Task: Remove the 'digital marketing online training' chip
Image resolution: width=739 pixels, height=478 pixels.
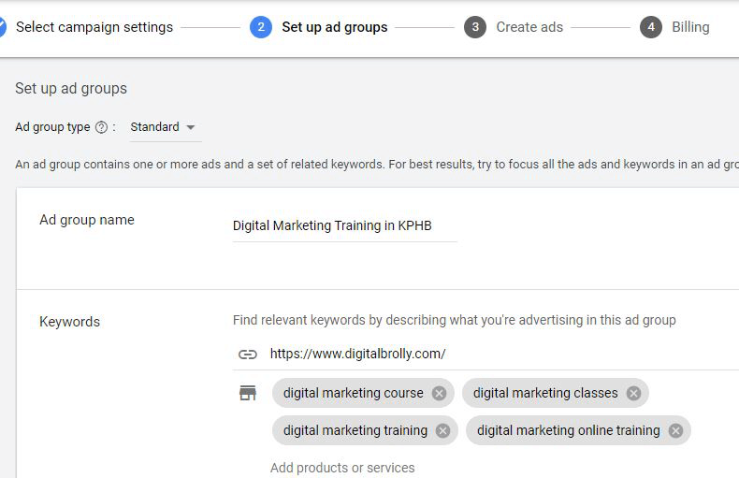Action: point(675,430)
